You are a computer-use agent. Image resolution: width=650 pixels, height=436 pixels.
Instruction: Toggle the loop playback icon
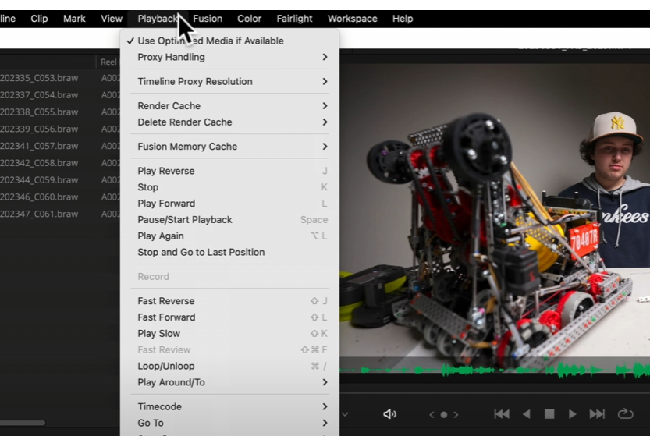coord(625,413)
